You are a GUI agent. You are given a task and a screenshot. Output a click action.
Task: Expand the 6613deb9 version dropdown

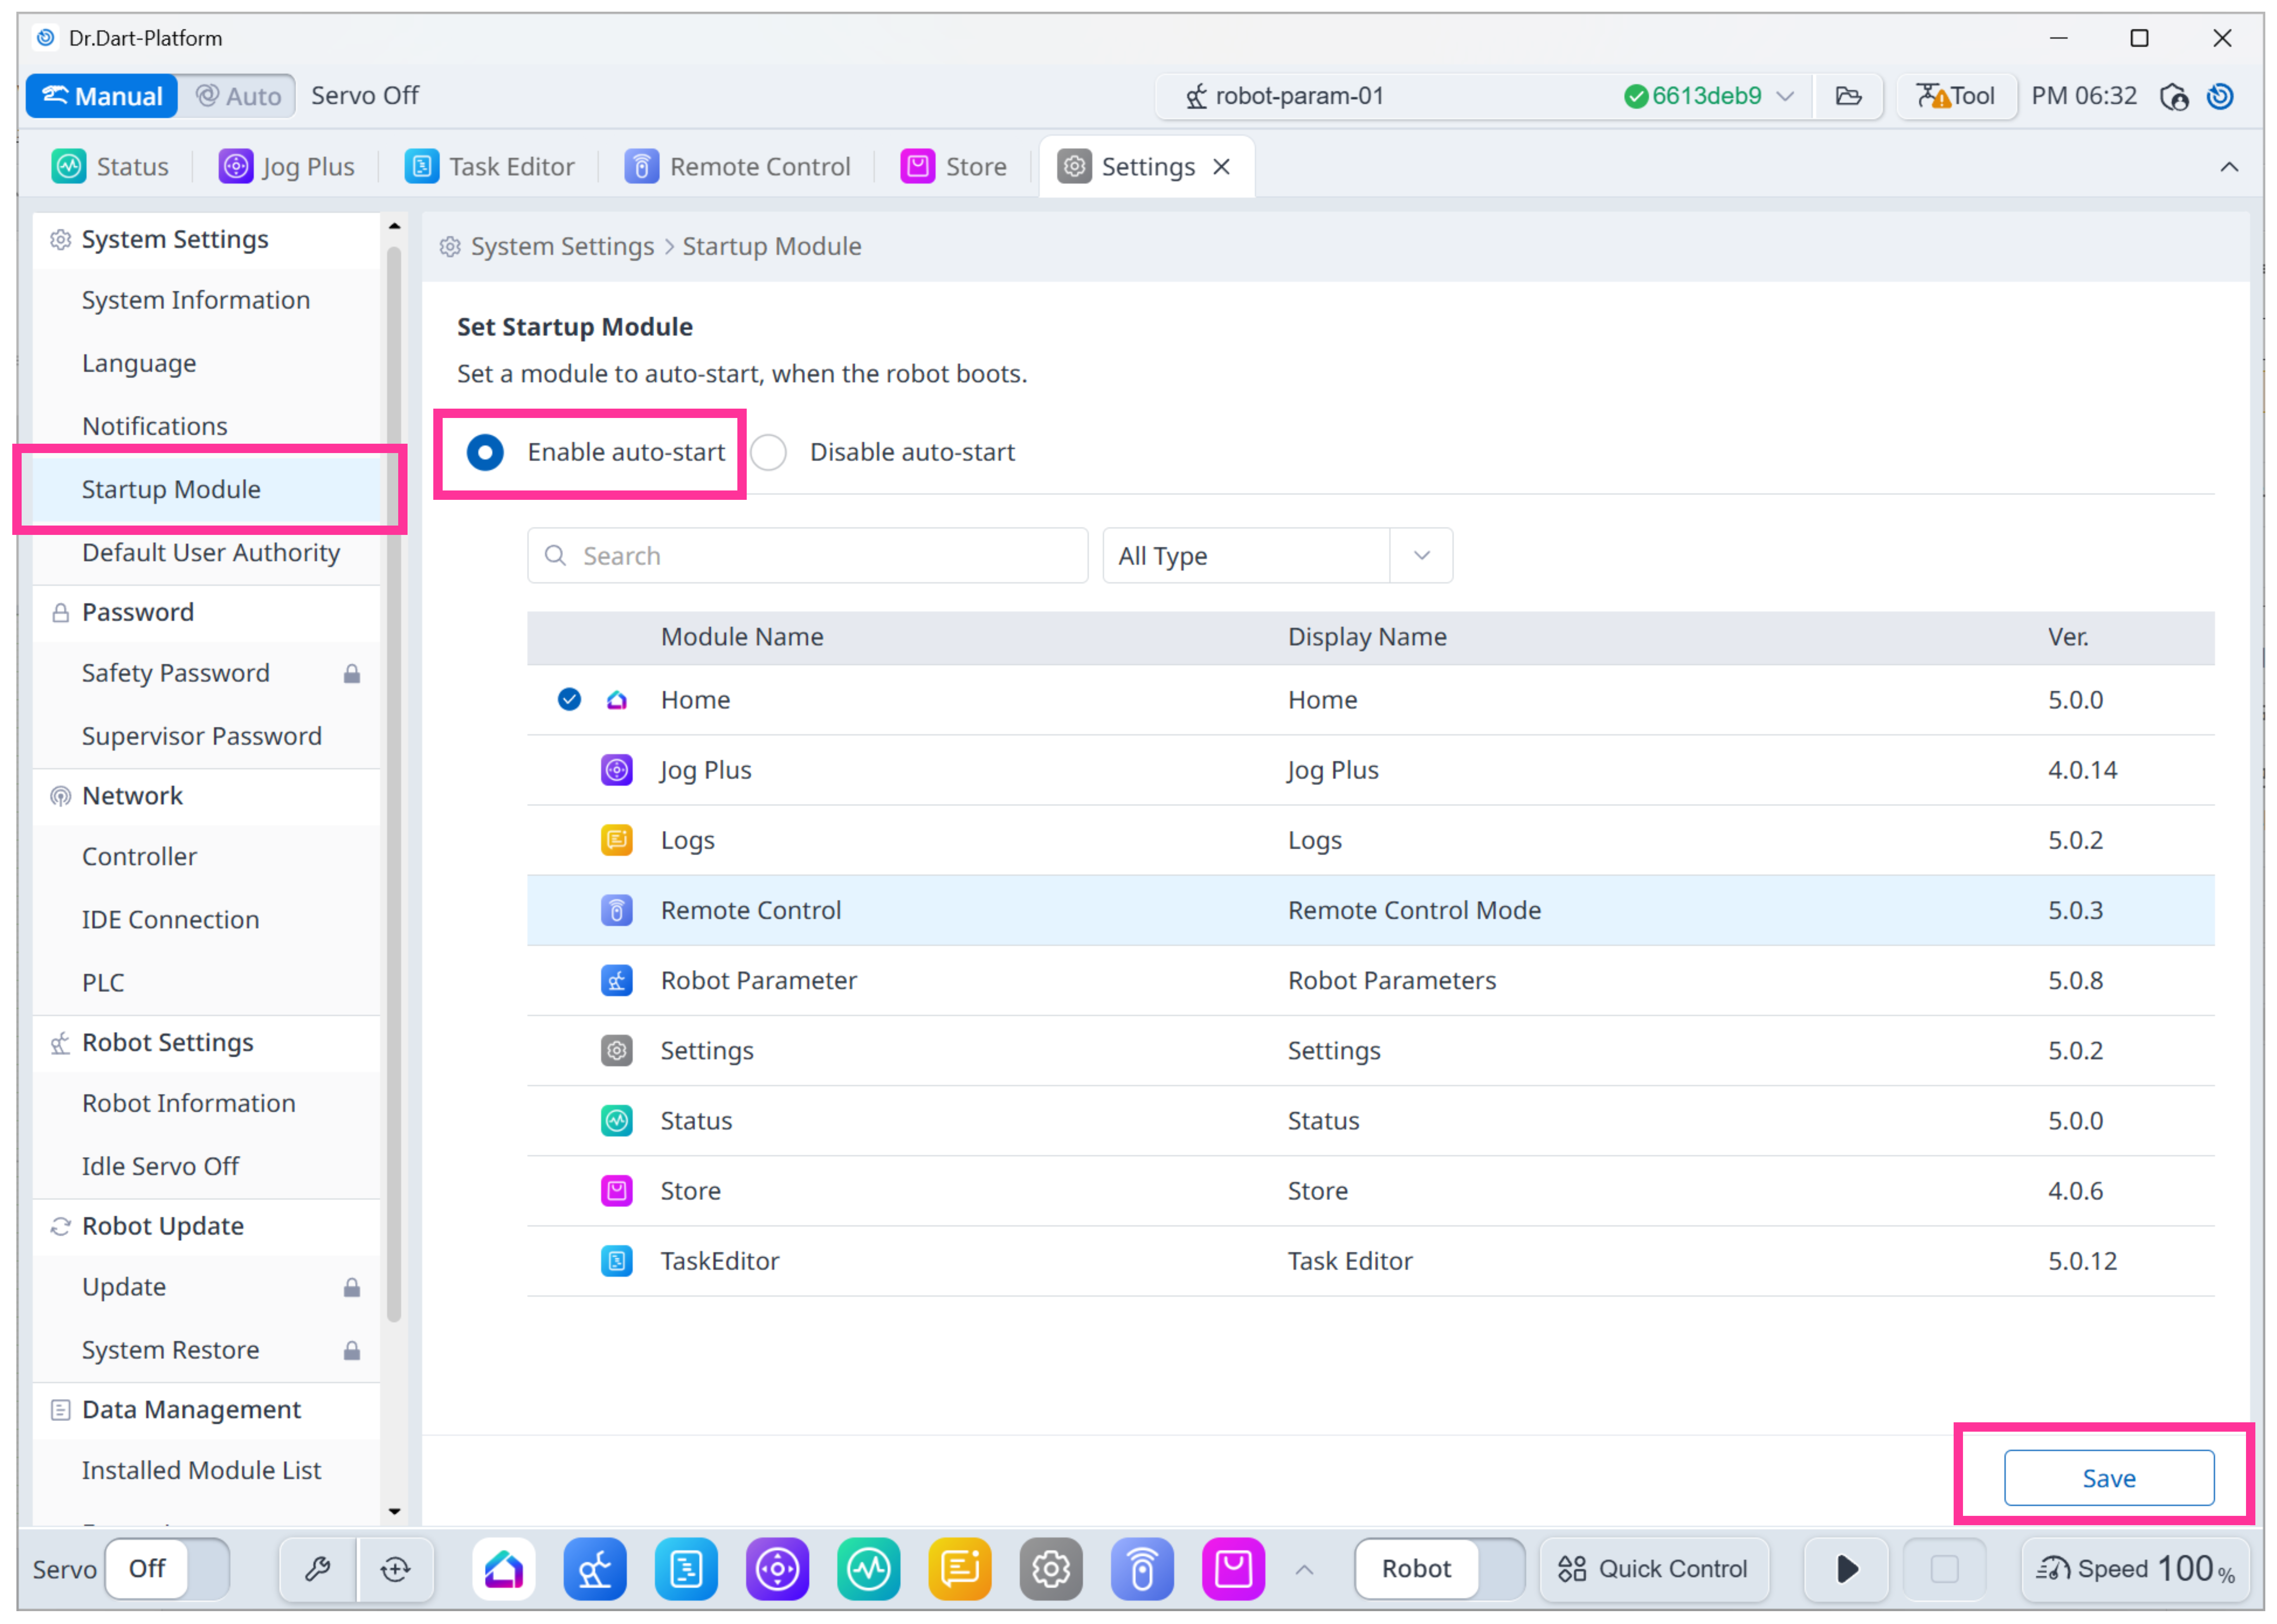1785,96
